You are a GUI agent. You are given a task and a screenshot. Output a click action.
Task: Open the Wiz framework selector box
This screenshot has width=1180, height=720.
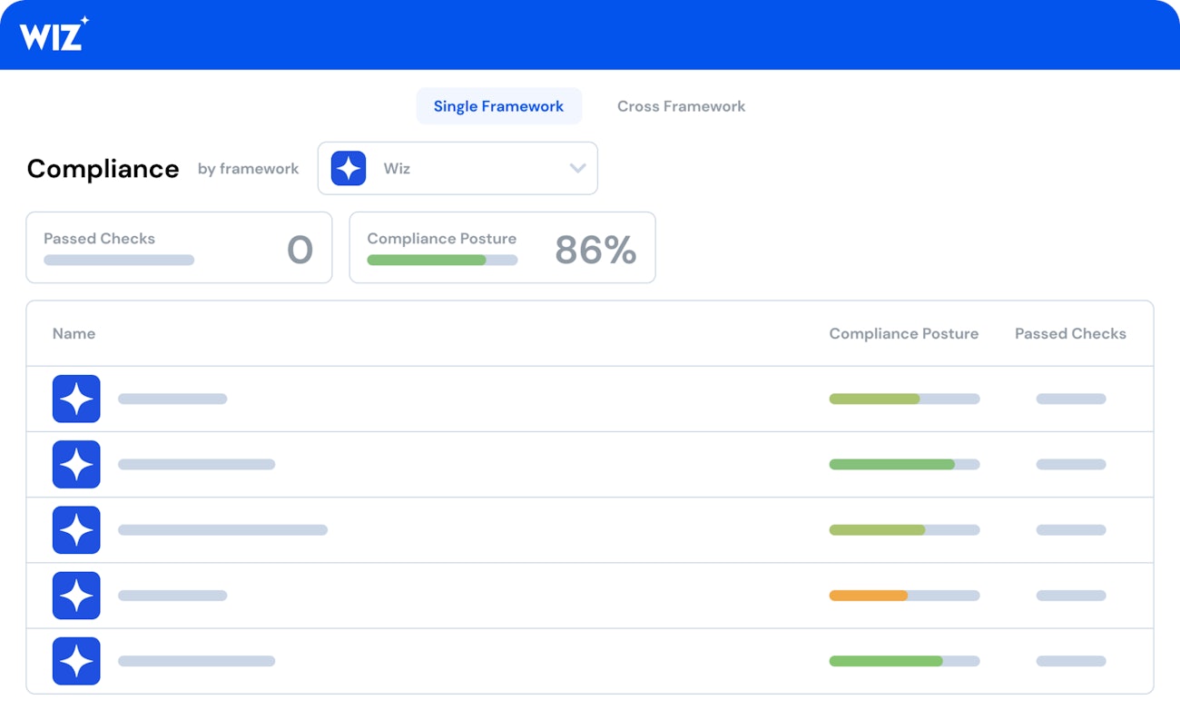pos(457,169)
